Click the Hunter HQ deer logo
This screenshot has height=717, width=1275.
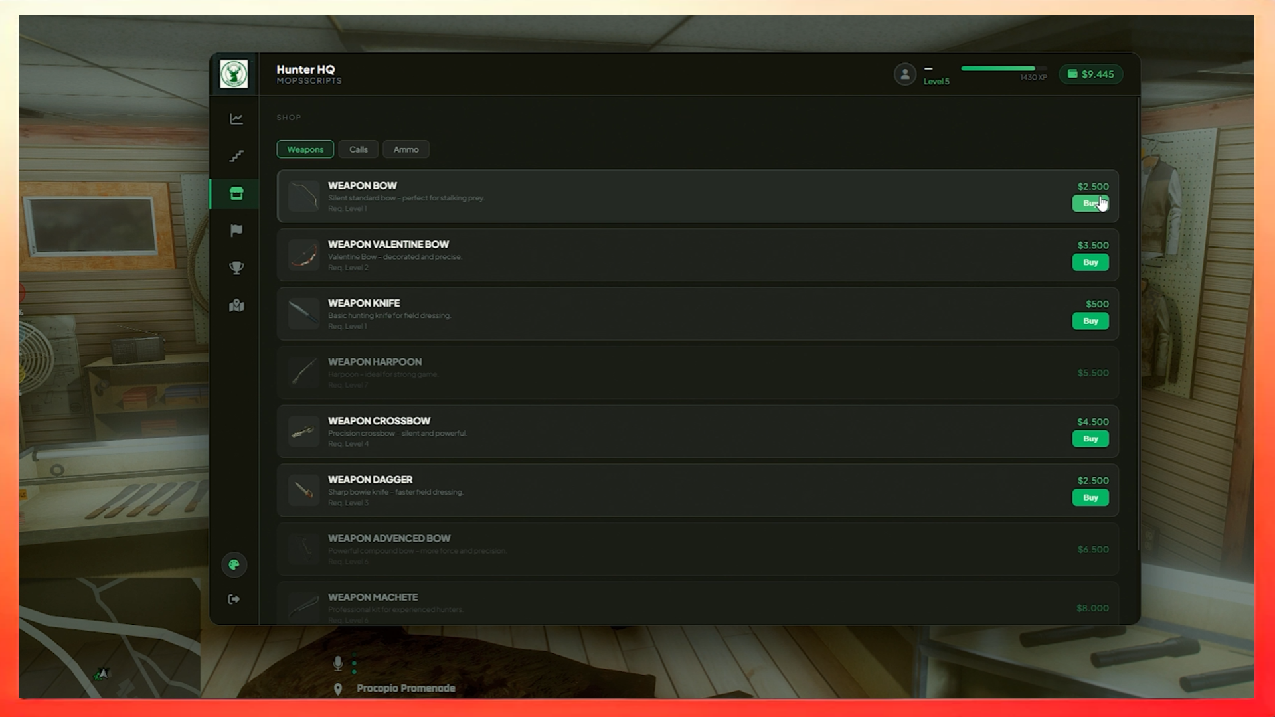[x=234, y=74]
